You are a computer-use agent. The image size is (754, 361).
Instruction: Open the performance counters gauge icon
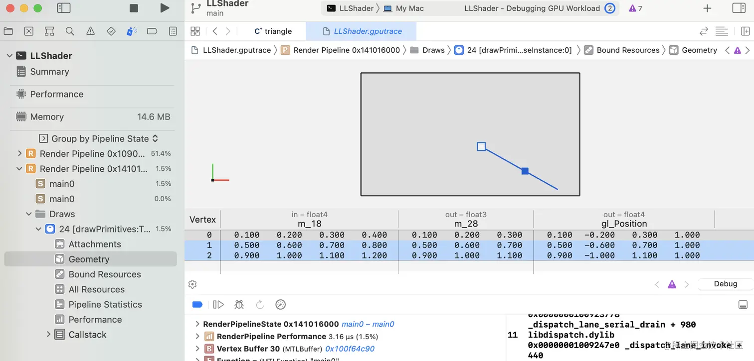pyautogui.click(x=280, y=304)
